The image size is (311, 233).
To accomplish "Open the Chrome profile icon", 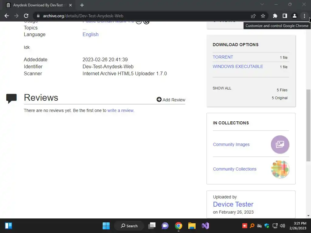I will (x=295, y=16).
